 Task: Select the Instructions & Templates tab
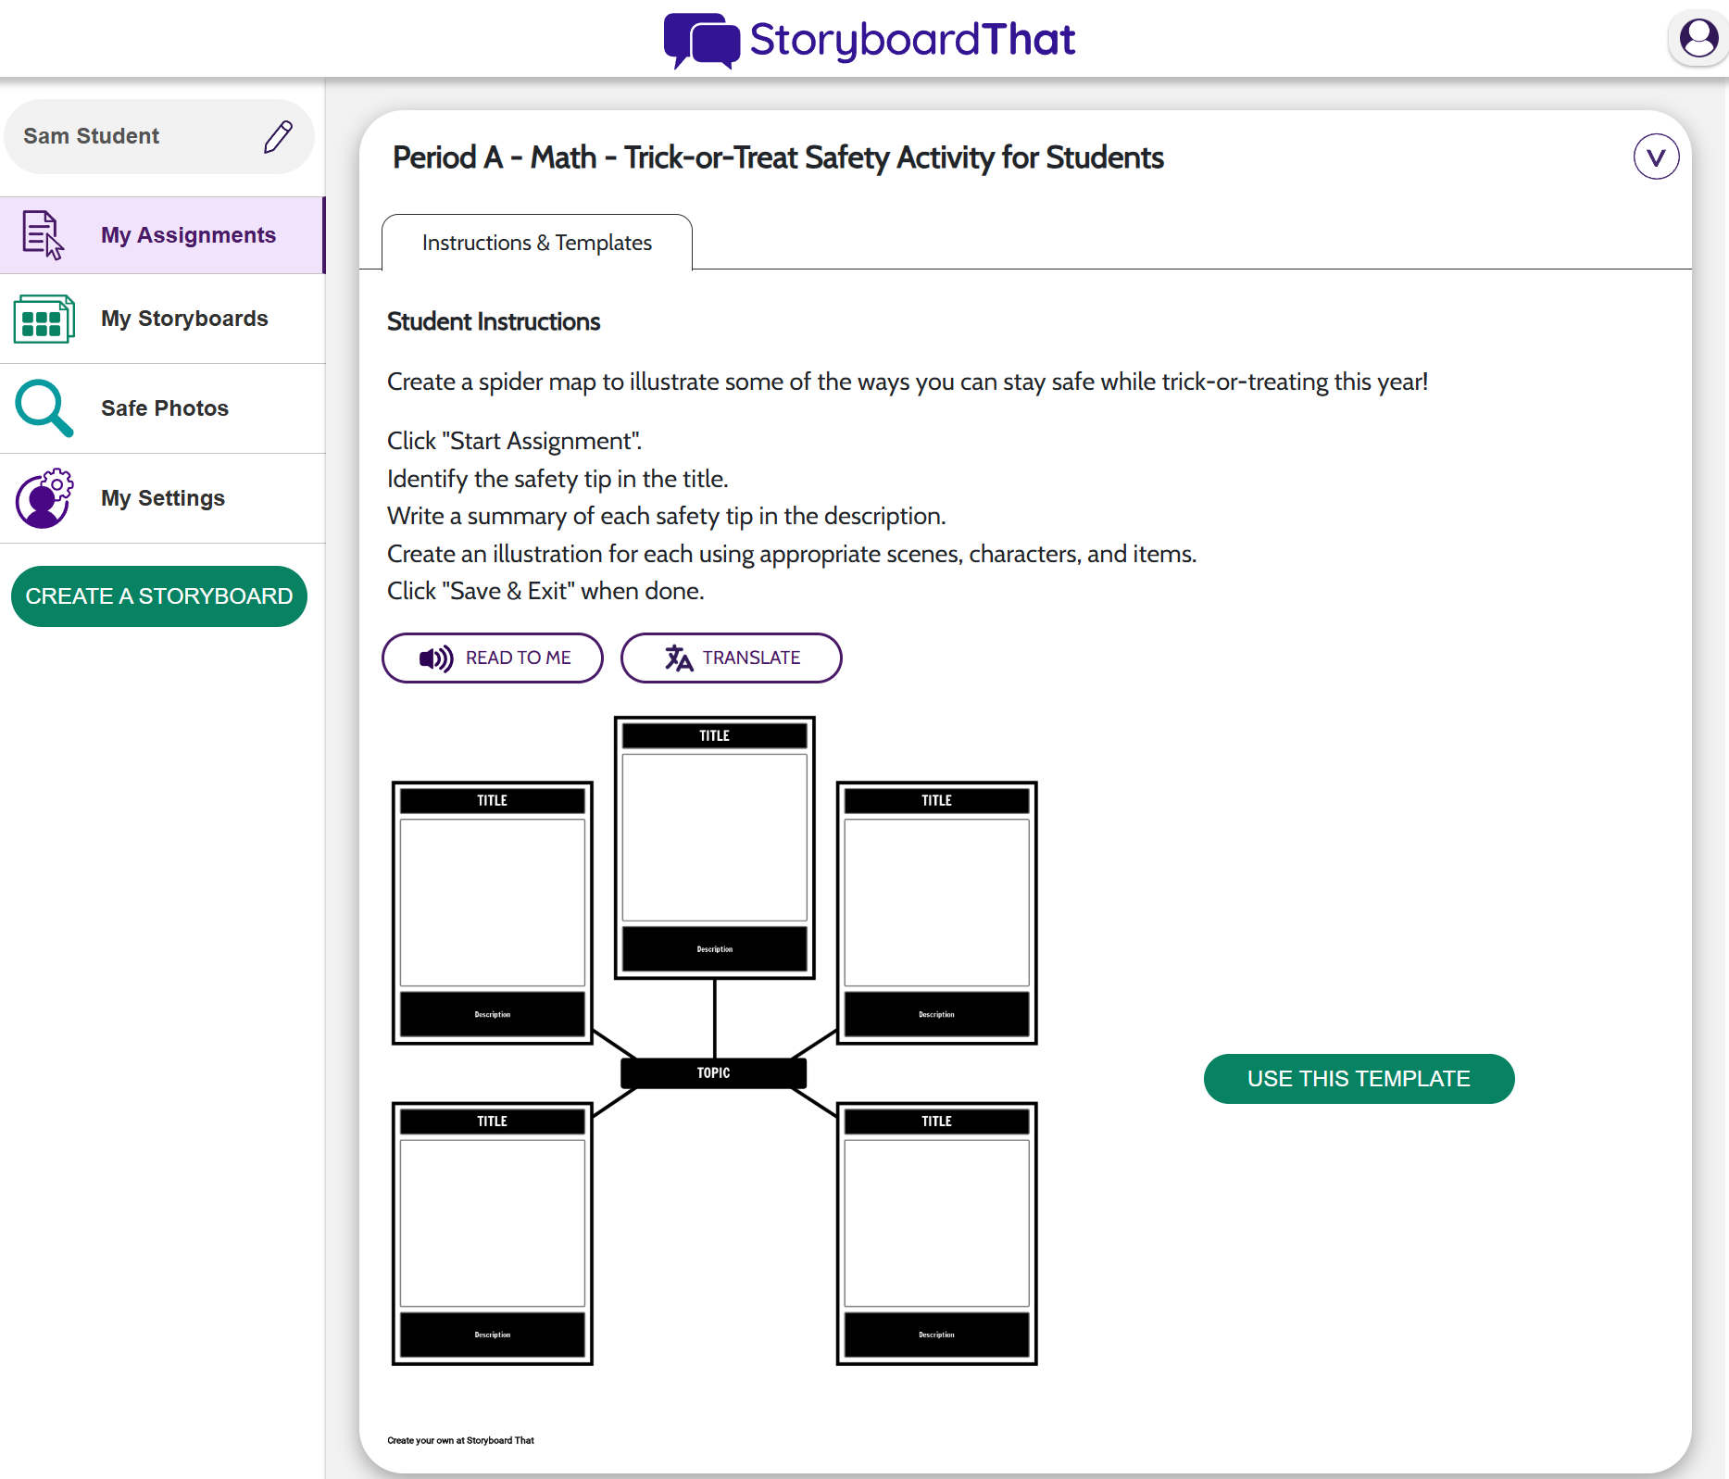click(537, 243)
